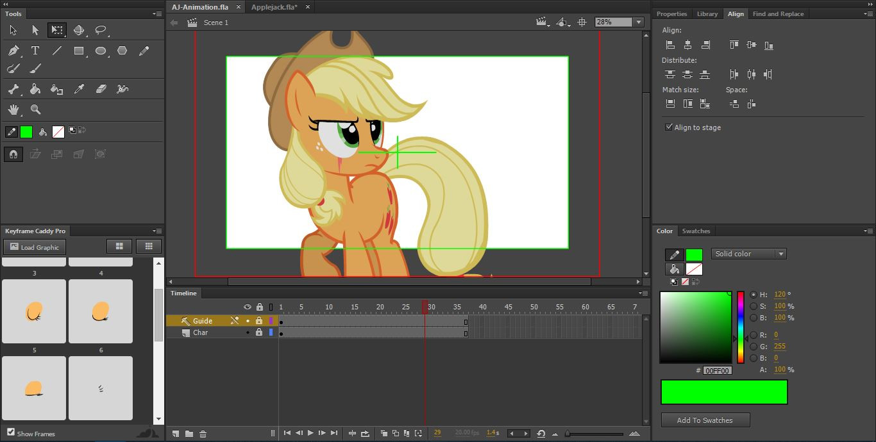The height and width of the screenshot is (442, 876).
Task: Select the Subselection tool
Action: point(35,30)
